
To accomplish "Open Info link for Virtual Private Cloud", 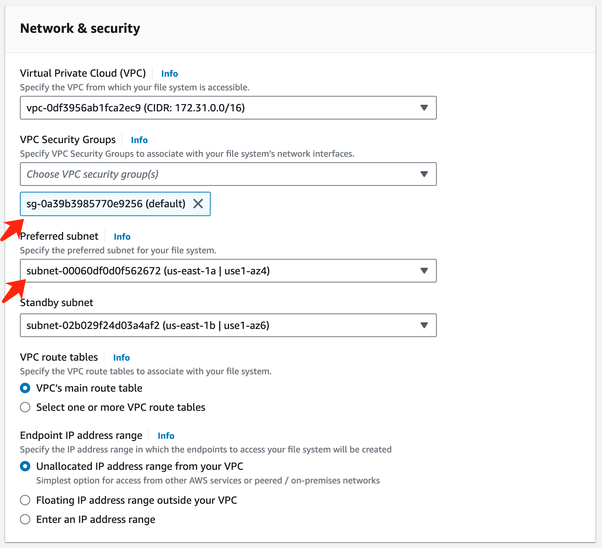I will (169, 74).
